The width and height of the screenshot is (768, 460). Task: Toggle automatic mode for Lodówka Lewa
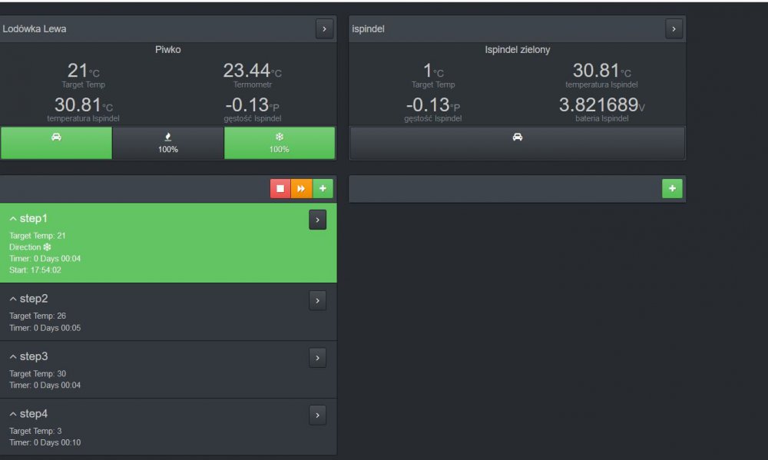56,143
